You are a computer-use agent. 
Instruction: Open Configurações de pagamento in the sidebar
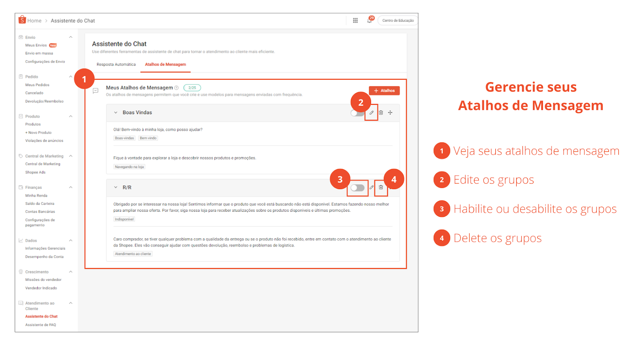[40, 222]
